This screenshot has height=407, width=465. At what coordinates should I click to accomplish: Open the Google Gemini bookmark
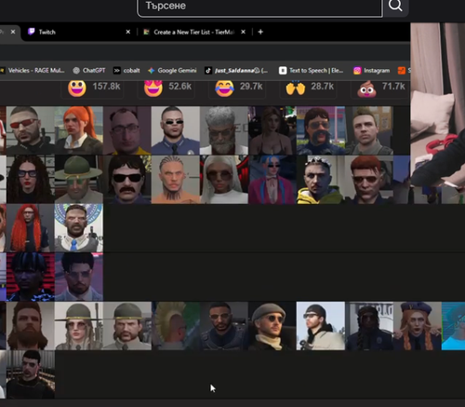172,71
